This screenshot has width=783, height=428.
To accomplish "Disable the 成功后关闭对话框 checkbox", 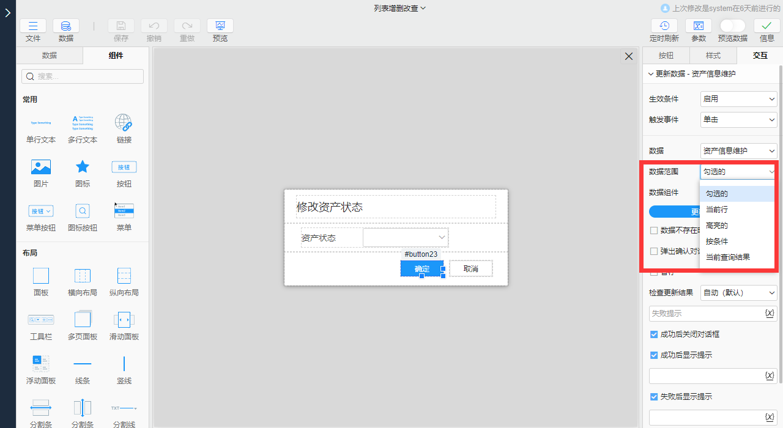I will (x=653, y=334).
